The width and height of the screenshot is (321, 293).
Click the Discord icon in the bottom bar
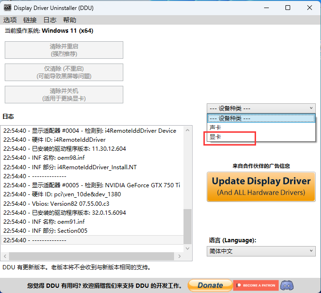pyautogui.click(x=286, y=285)
